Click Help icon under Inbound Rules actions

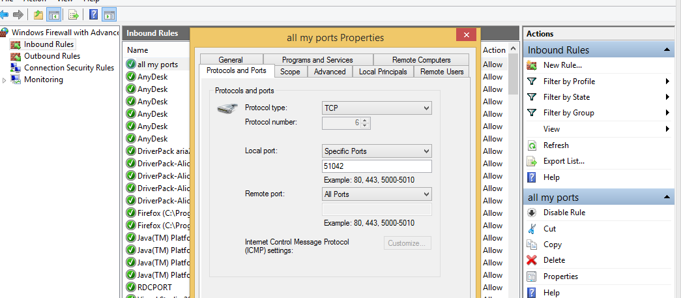click(532, 177)
